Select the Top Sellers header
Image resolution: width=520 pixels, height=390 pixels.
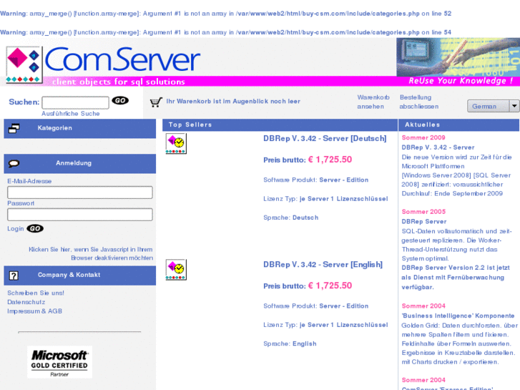[x=280, y=125]
